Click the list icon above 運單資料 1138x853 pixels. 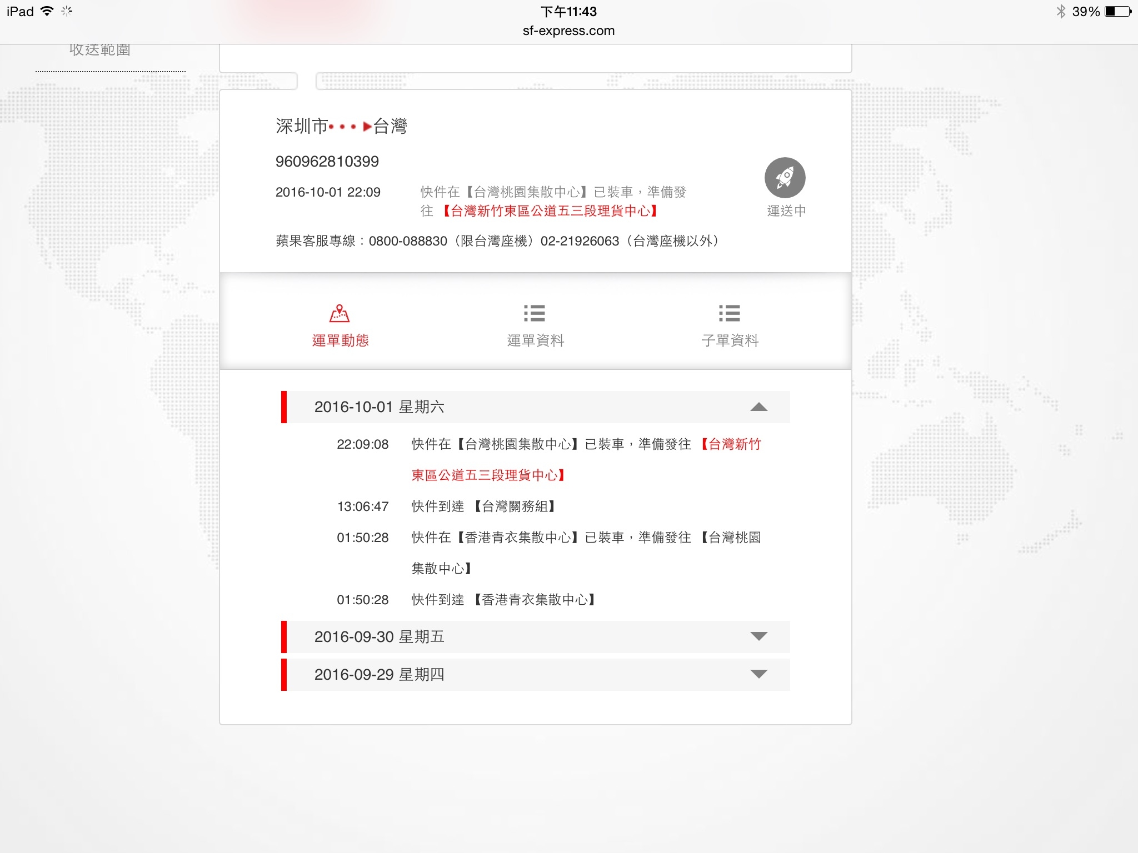[x=535, y=313]
